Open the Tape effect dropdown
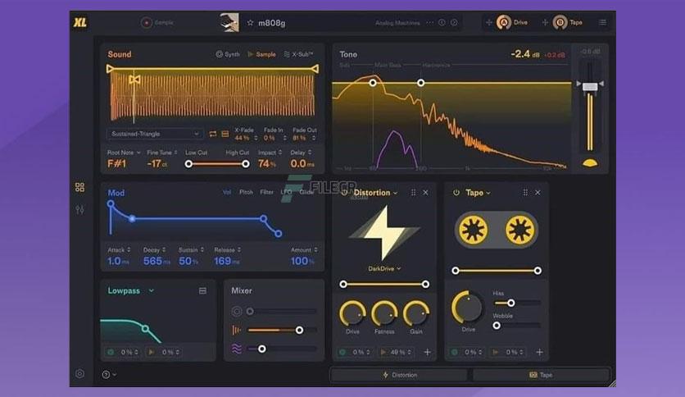The height and width of the screenshot is (397, 685). point(478,193)
